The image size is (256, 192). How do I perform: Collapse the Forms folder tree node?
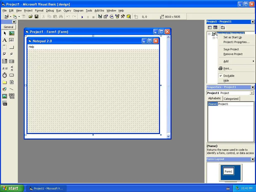pyautogui.click(x=214, y=38)
